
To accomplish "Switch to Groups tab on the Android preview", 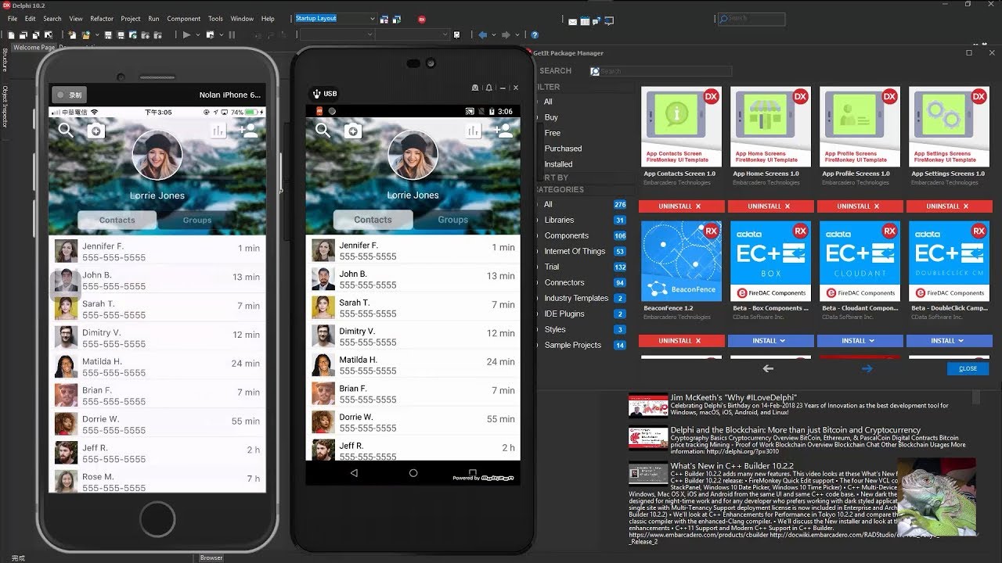I will [x=452, y=220].
